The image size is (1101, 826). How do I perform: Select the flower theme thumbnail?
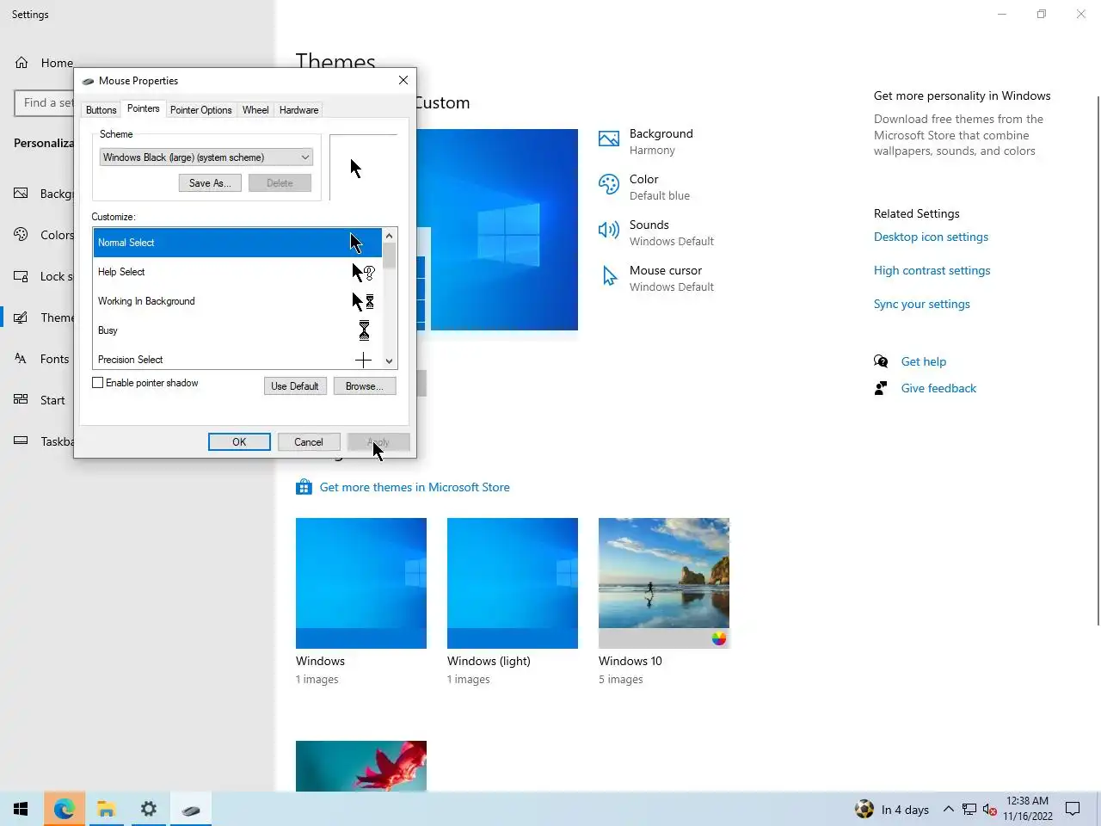click(361, 766)
